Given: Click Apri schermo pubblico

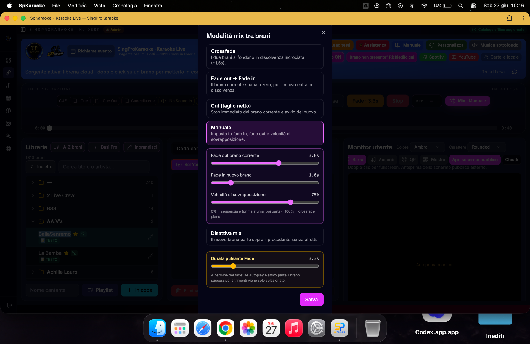Looking at the screenshot, I should point(475,160).
